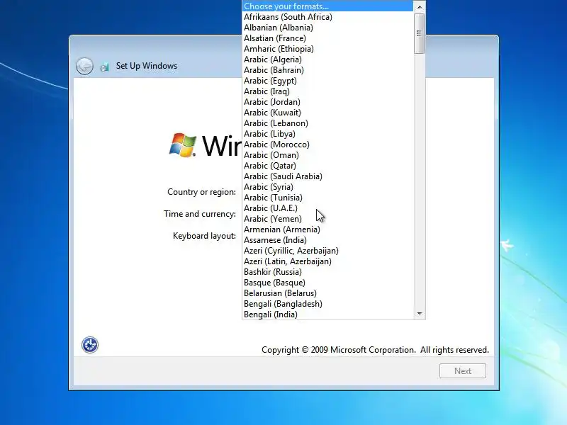Select Bengali (India)
Viewport: 567px width, 425px height.
coord(327,314)
